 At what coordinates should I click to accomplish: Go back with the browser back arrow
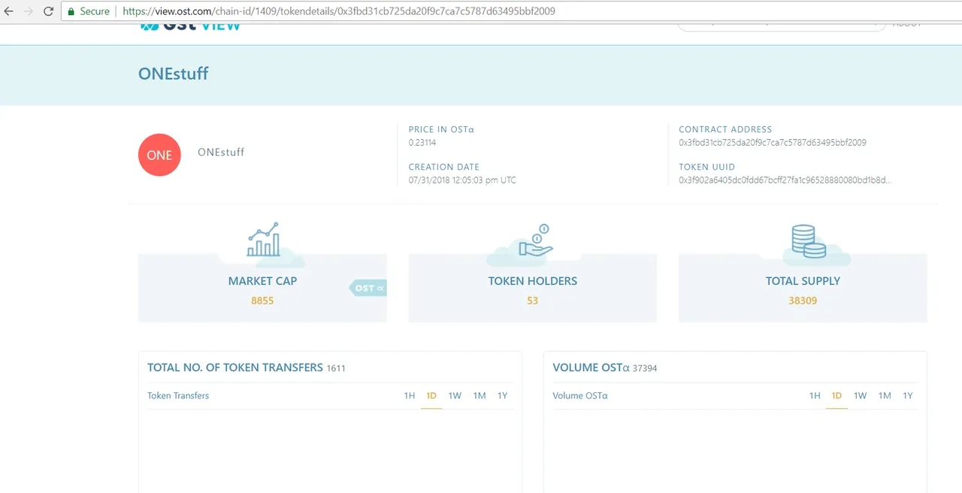tap(9, 11)
